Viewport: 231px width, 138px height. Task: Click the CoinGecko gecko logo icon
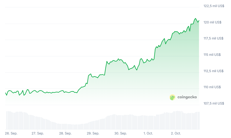click(172, 97)
